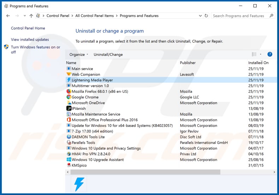Click the KMSpico red icon
279x195 pixels.
click(69, 165)
